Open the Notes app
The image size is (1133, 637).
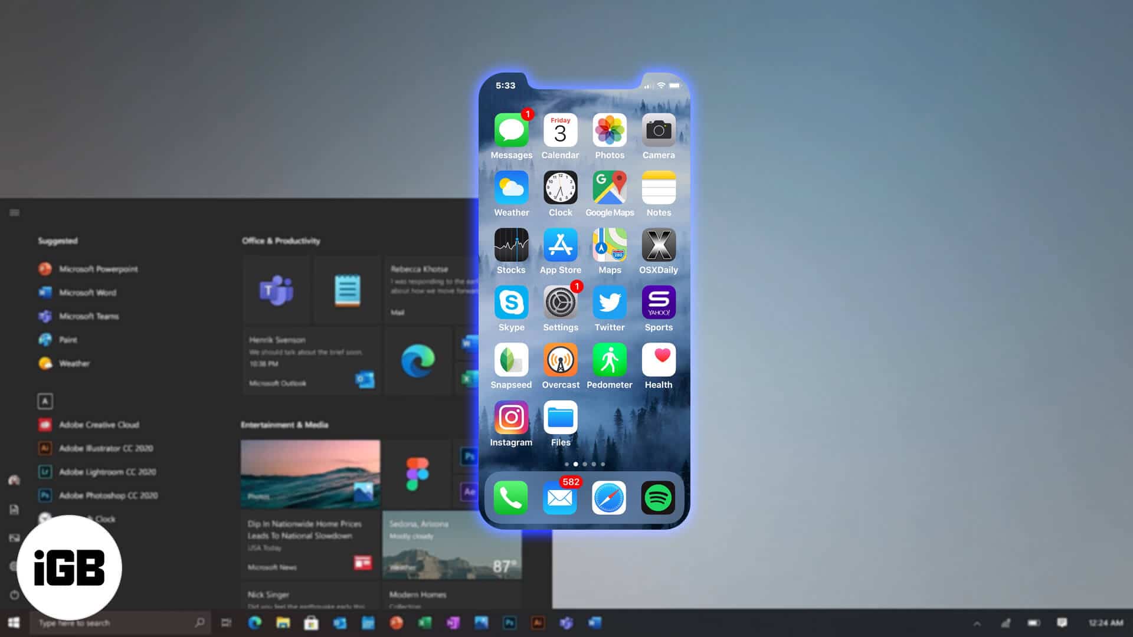[659, 188]
